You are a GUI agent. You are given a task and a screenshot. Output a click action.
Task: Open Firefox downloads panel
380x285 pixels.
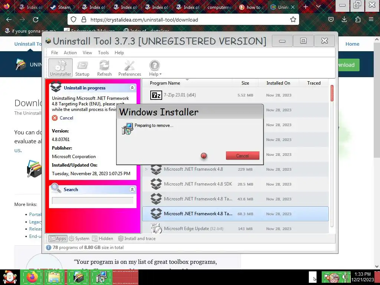(344, 19)
